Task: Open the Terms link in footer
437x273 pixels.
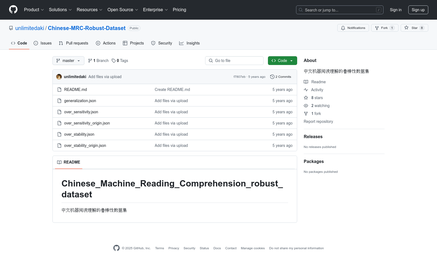Action: (160, 248)
